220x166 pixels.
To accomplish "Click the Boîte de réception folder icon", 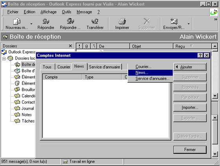I will click(17, 65).
